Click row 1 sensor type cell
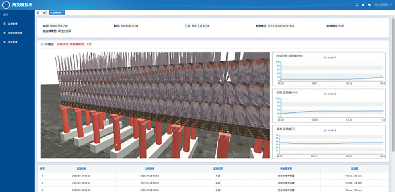 (x=286, y=176)
